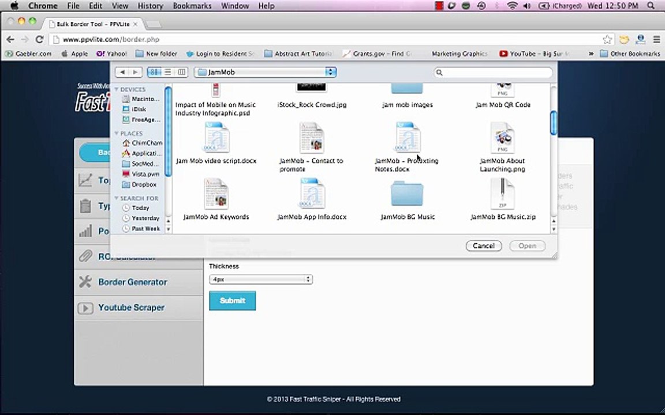This screenshot has height=415, width=665.
Task: Show more bookmarks via chevron
Action: [x=591, y=54]
